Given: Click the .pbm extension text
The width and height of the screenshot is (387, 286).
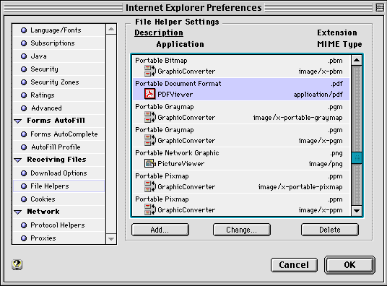Looking at the screenshot, I should pyautogui.click(x=335, y=61).
